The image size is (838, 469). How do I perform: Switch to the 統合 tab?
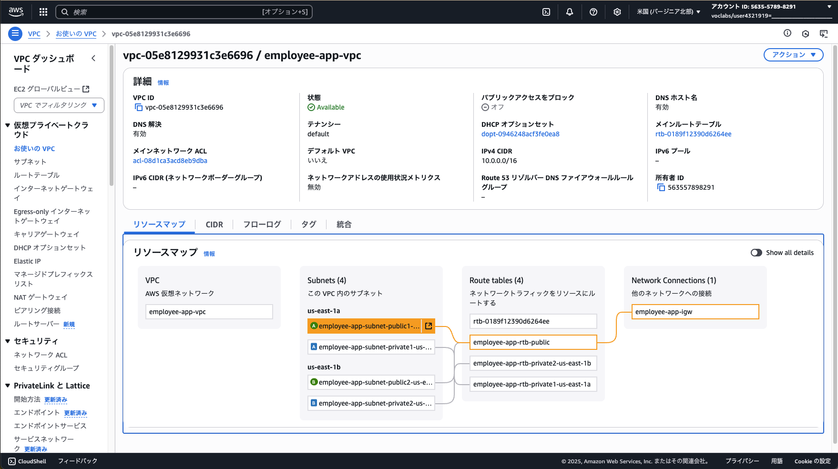(x=344, y=224)
